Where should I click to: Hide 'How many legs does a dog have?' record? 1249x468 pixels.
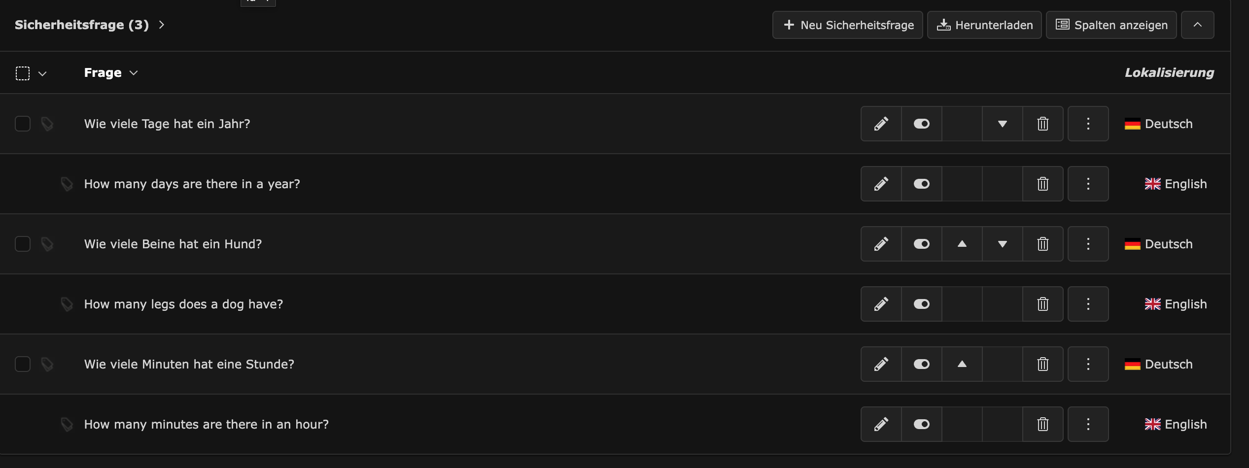(x=921, y=304)
